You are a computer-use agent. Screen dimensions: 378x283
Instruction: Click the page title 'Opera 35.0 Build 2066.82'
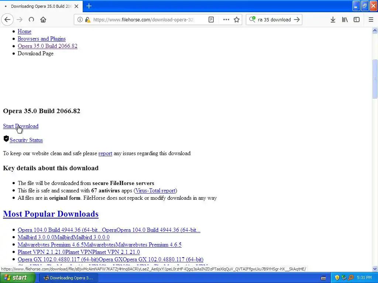(41, 111)
